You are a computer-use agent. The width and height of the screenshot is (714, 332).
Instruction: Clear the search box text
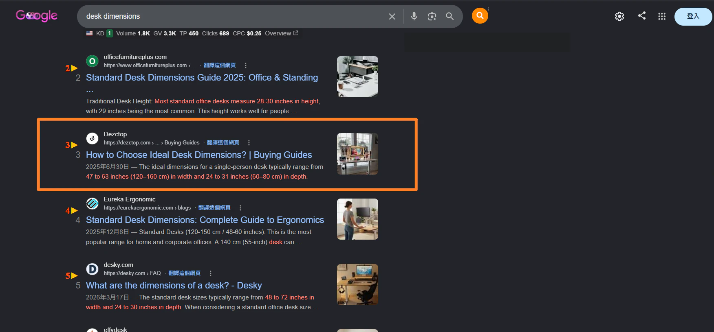pos(392,16)
